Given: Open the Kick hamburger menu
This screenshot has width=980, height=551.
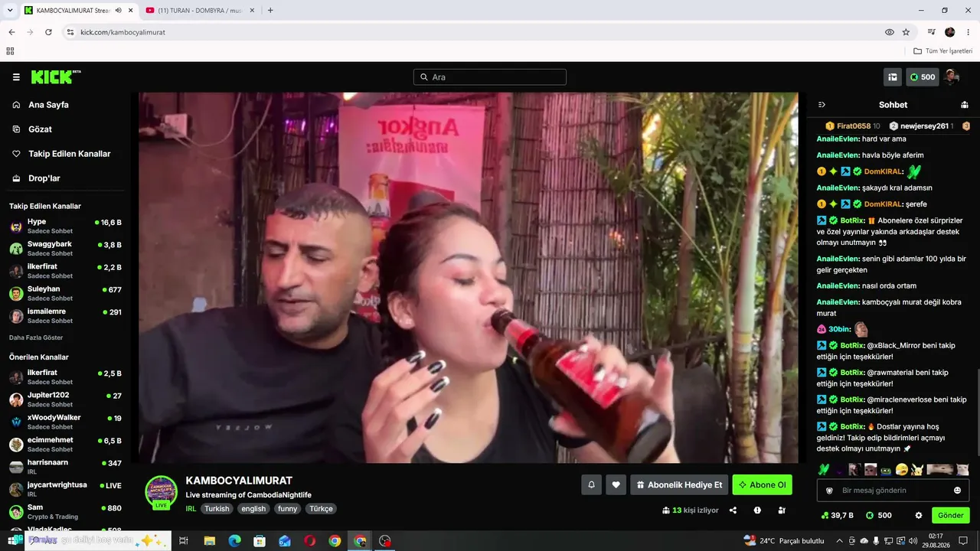Looking at the screenshot, I should tap(16, 77).
